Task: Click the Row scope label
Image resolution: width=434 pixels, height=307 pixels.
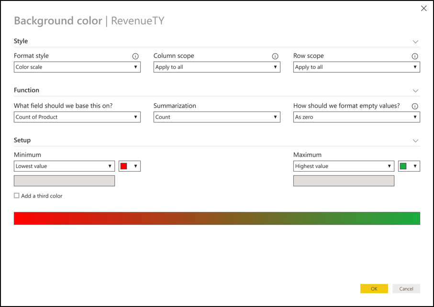Action: pyautogui.click(x=308, y=56)
